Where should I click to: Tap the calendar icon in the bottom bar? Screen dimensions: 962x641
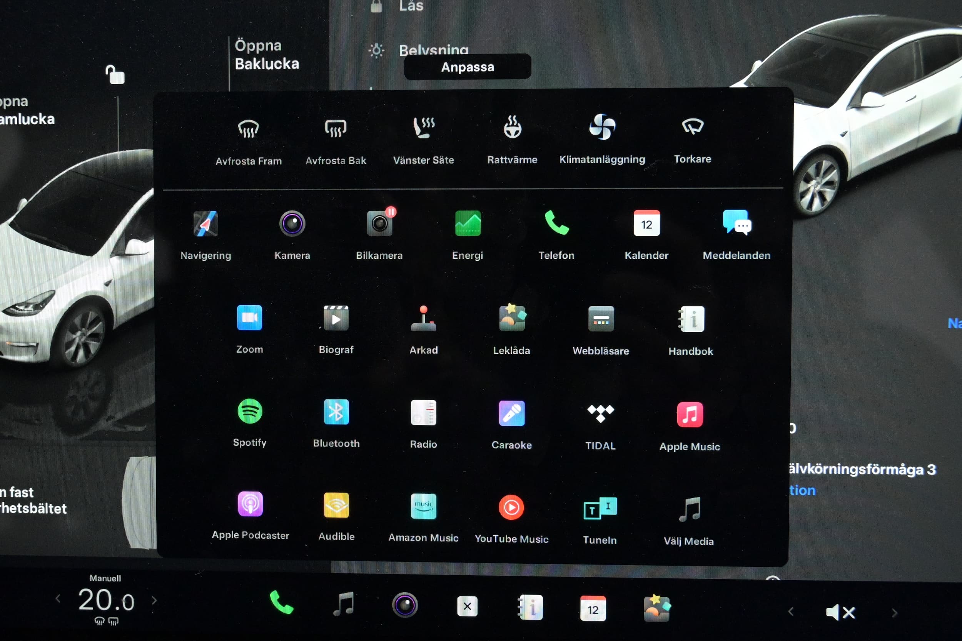pos(593,608)
